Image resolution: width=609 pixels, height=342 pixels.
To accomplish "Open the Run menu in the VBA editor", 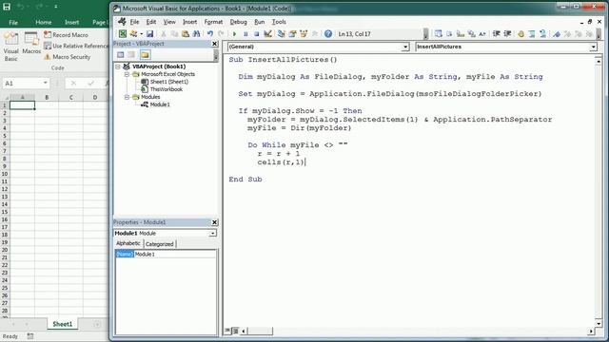I will click(x=260, y=22).
